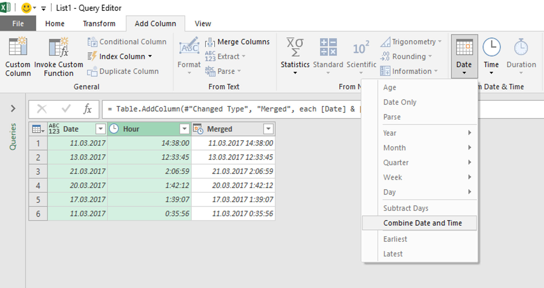This screenshot has height=288, width=544.
Task: Click the Date column ABC123 type icon
Action: click(x=54, y=129)
